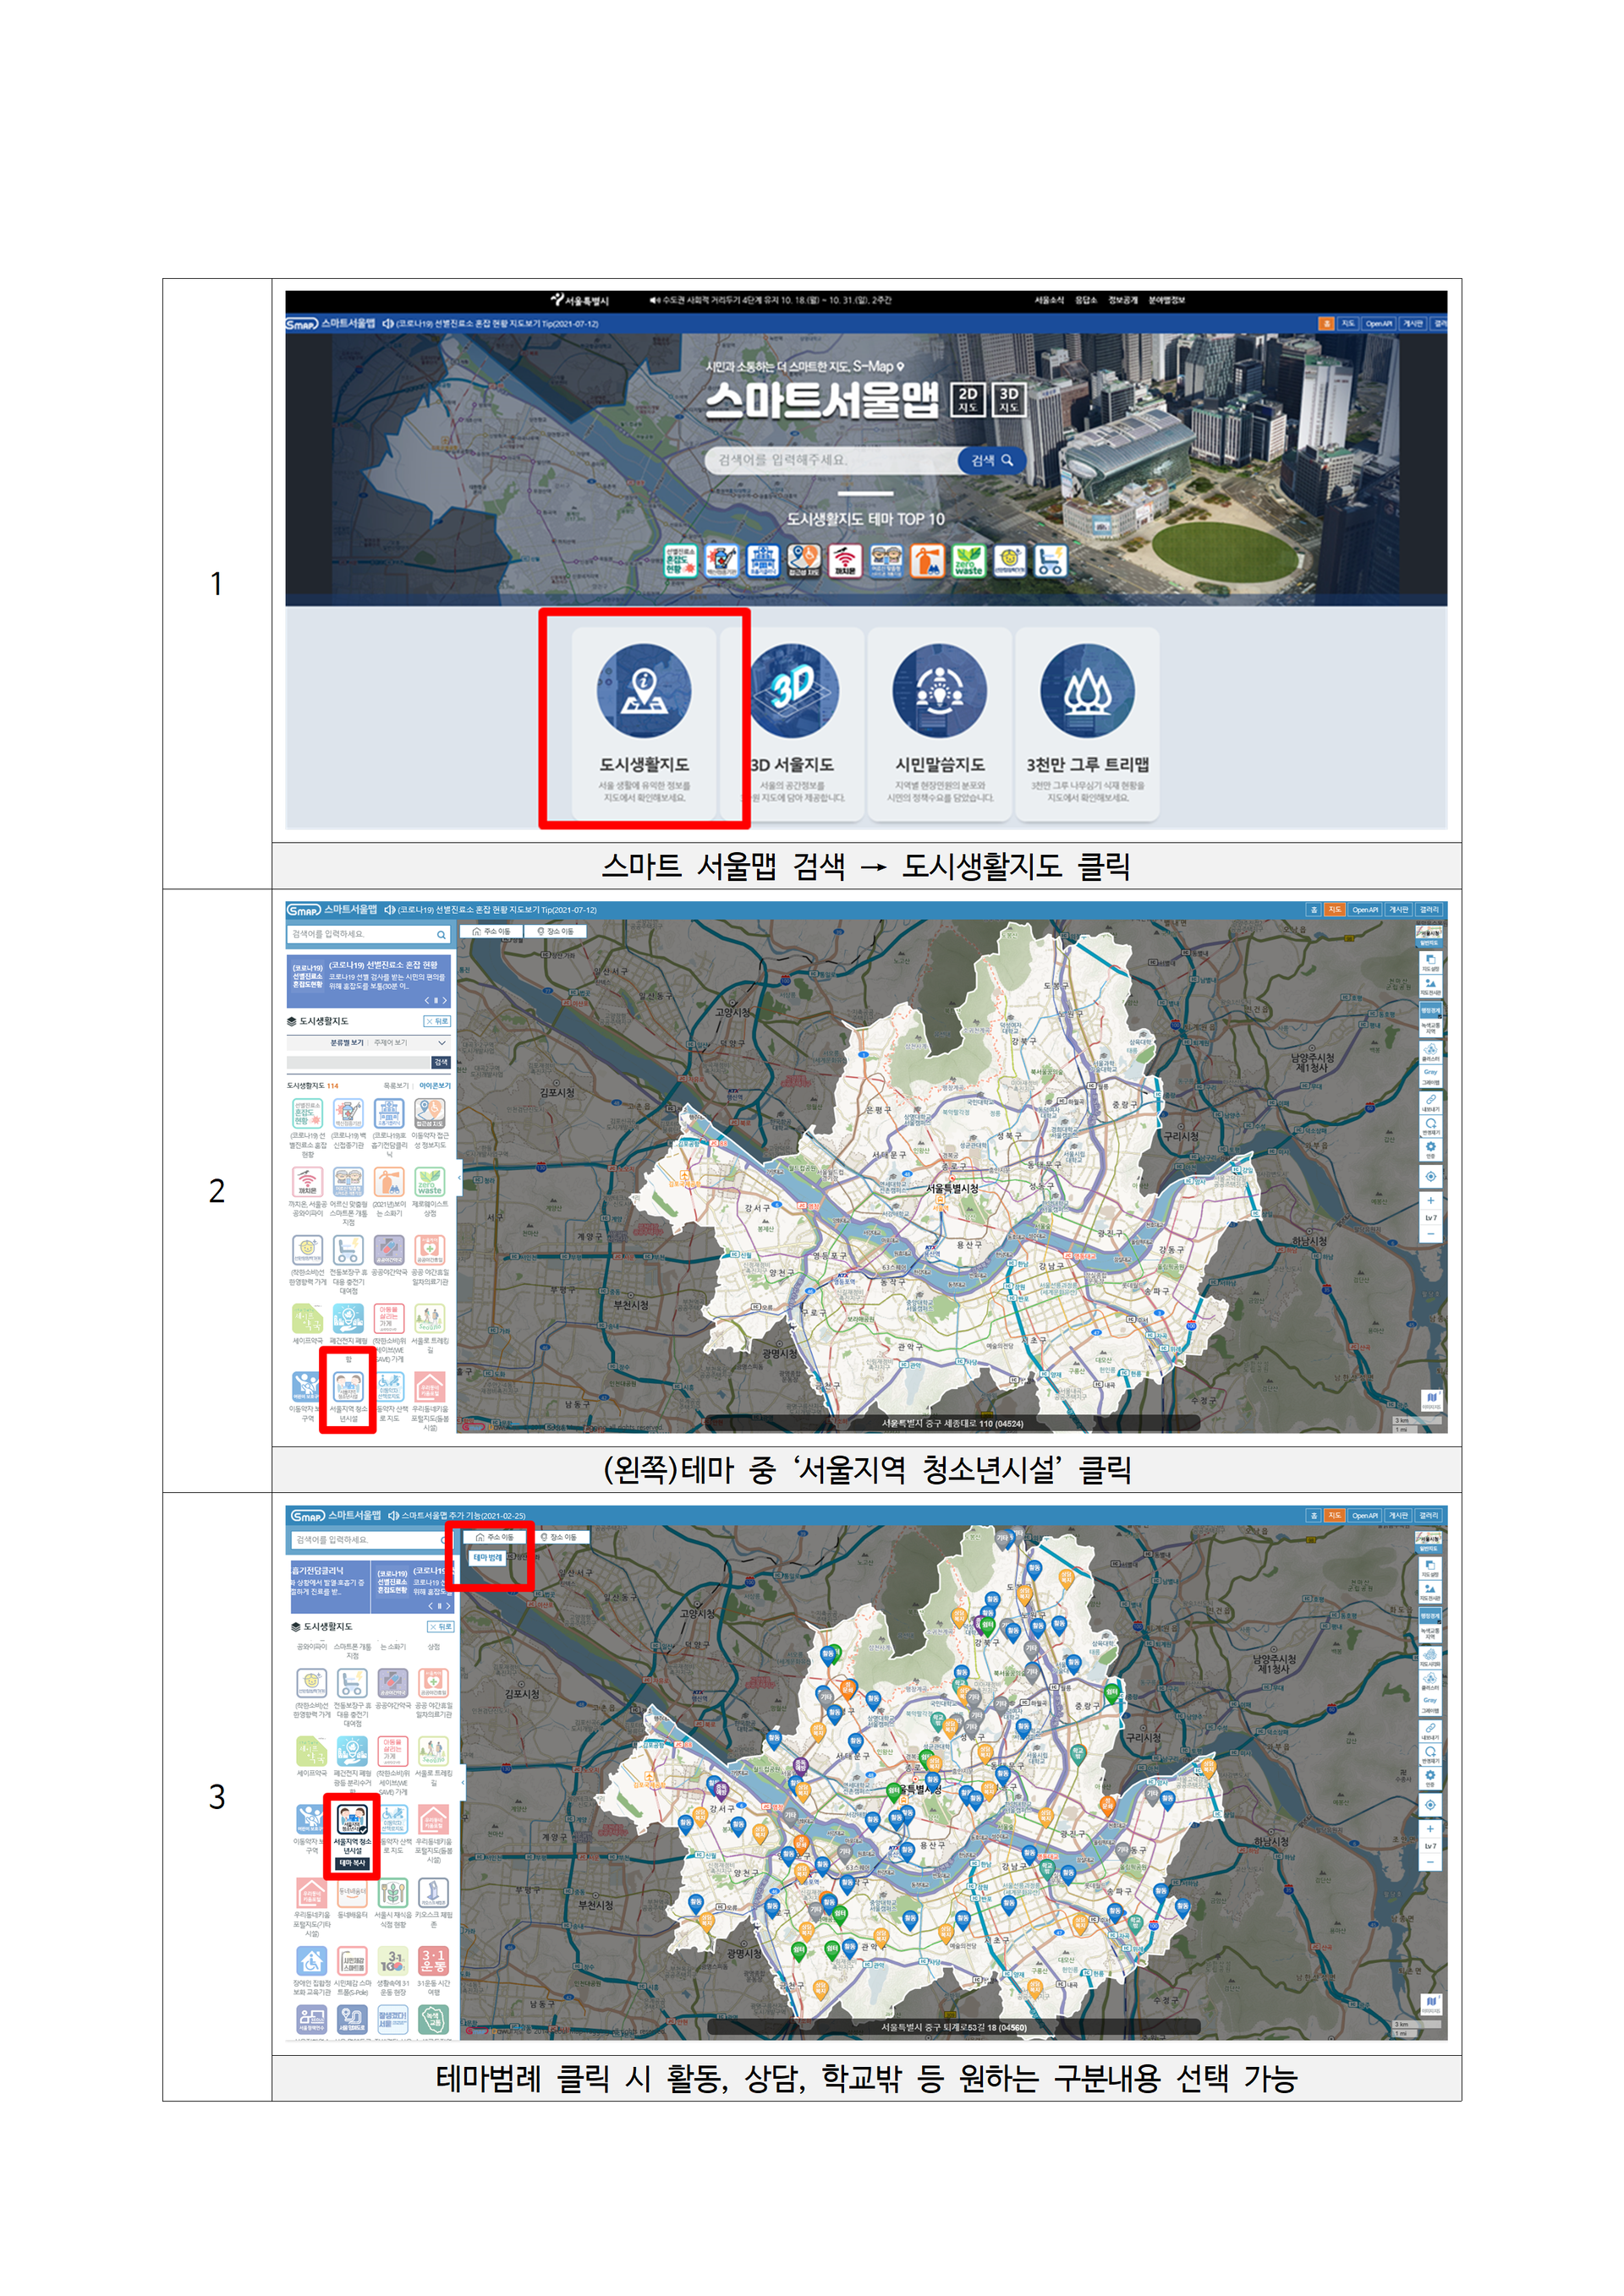Click the 시민말씀지도 card icon

click(939, 690)
